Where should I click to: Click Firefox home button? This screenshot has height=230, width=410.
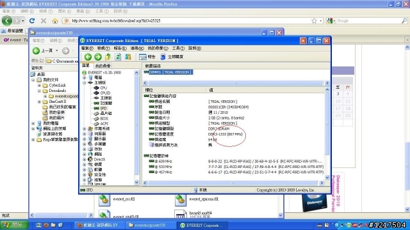(x=55, y=20)
